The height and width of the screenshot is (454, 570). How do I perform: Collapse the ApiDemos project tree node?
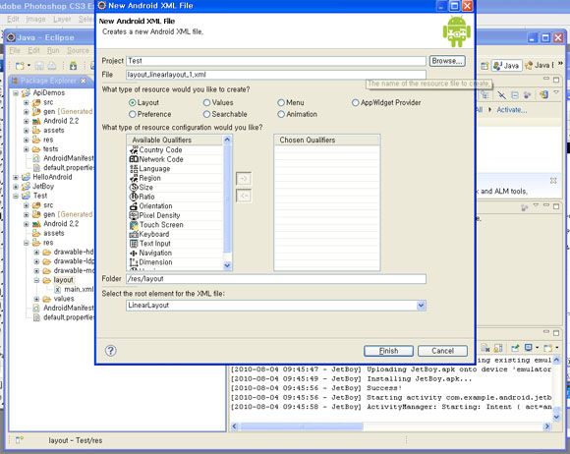point(16,93)
